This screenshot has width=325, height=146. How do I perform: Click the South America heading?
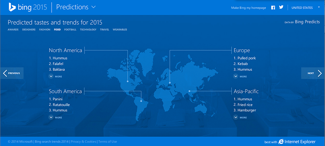65,91
